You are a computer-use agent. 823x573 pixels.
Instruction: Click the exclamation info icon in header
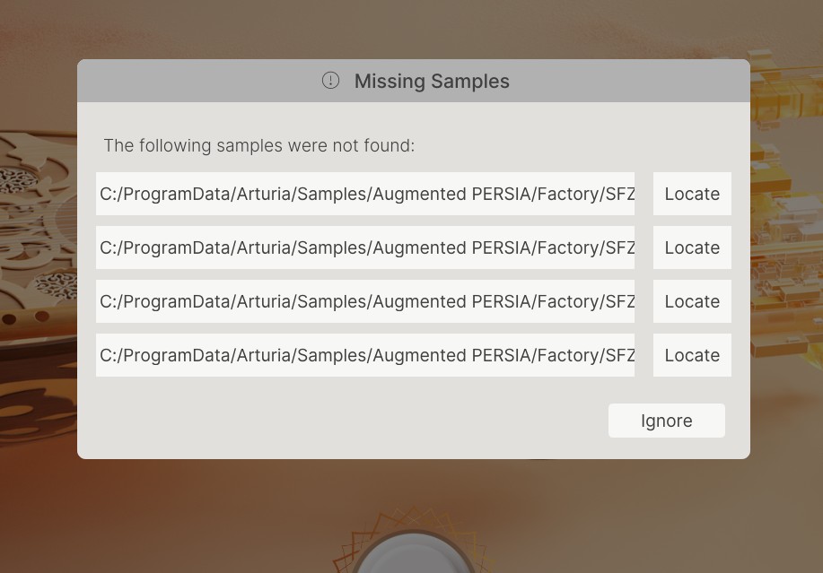330,81
